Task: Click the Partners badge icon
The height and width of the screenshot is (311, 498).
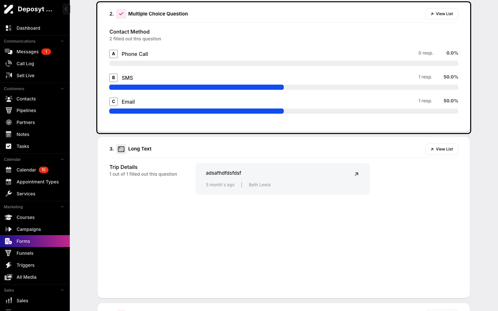Action: click(x=9, y=122)
